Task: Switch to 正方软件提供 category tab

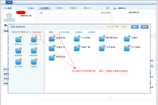Action: tap(64, 32)
